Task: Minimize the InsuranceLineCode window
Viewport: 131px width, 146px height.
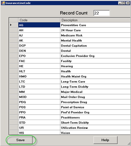Action: point(120,3)
